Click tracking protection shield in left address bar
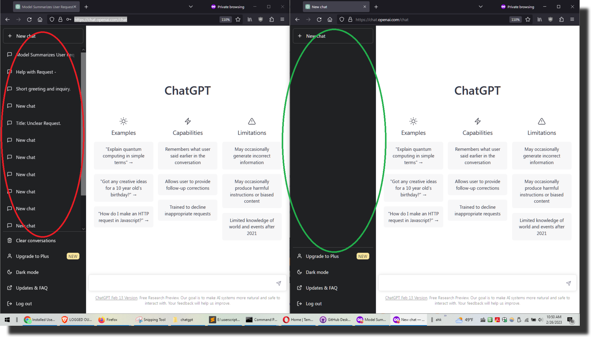This screenshot has height=337, width=591. click(x=52, y=19)
